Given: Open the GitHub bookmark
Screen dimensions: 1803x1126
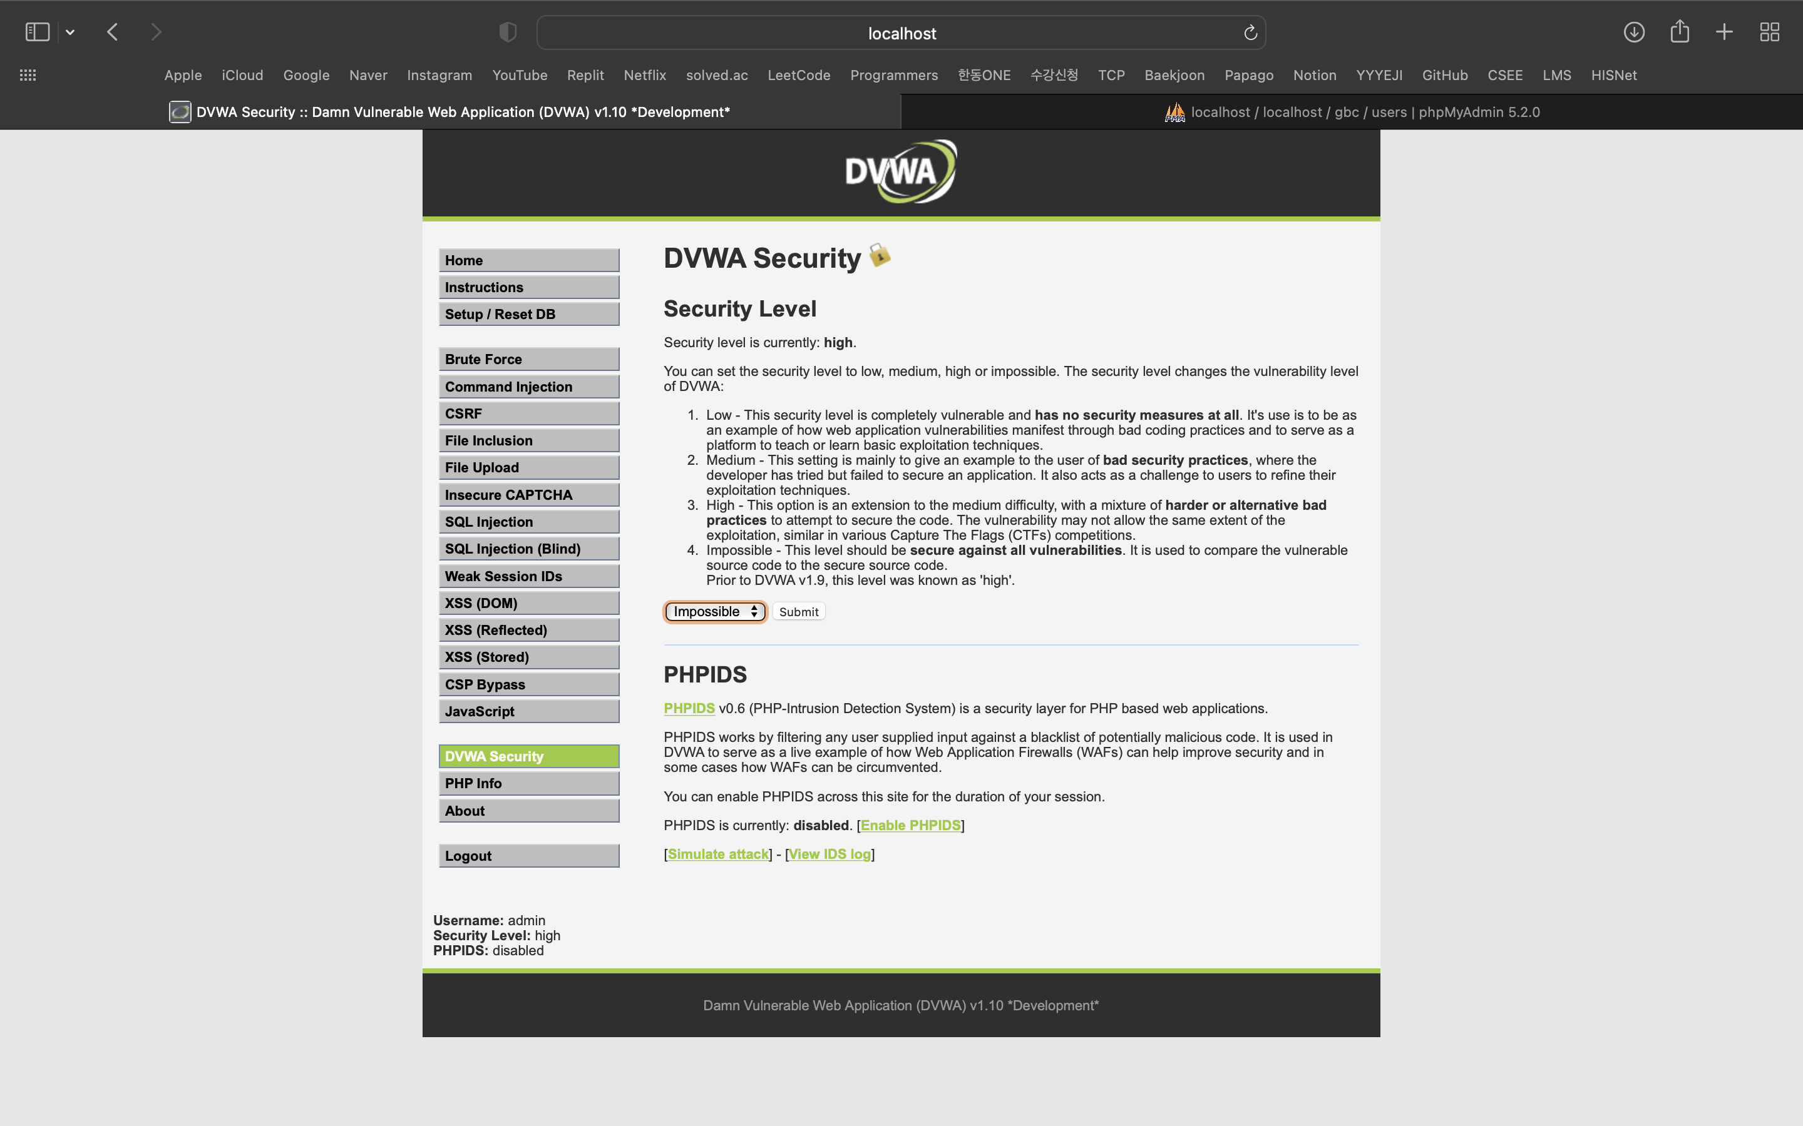Looking at the screenshot, I should pyautogui.click(x=1444, y=75).
